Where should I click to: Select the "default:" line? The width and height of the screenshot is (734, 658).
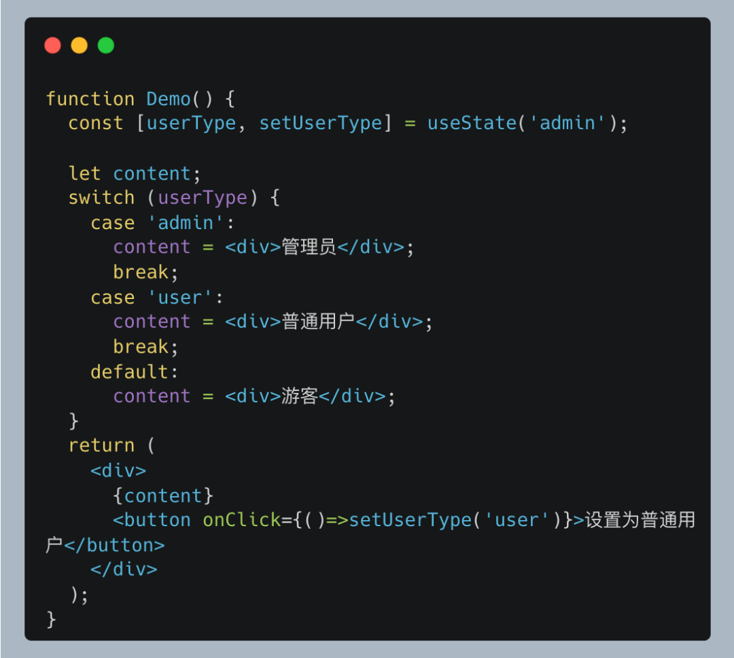pos(135,373)
